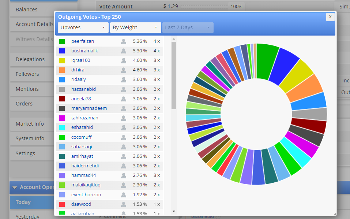The image size is (350, 219).
Task: Close the Outgoing Votes dialog with X
Action: click(x=330, y=17)
